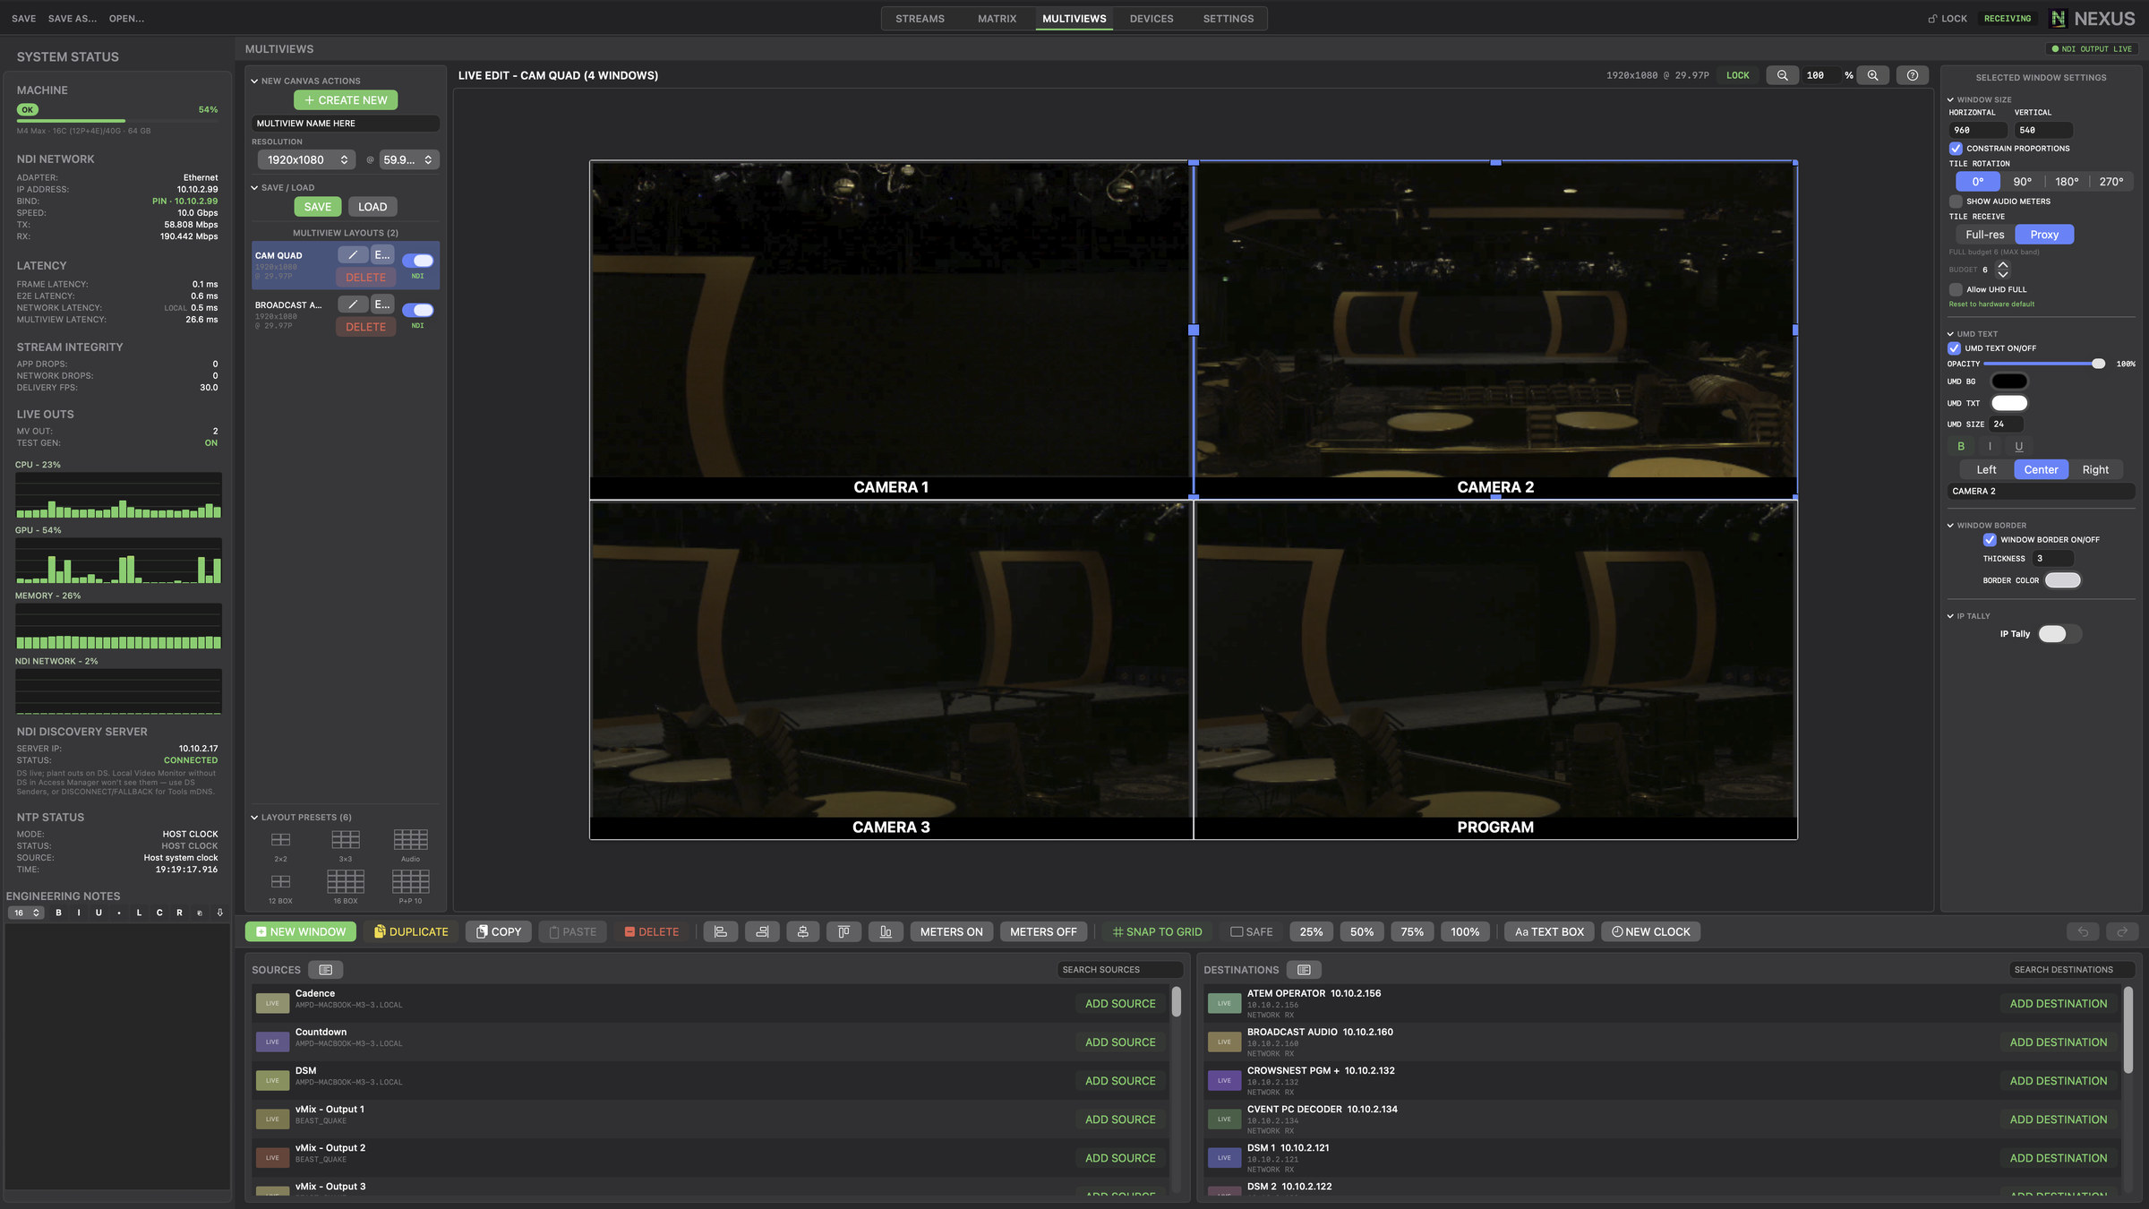Click the zoom out magnifier icon

(1782, 75)
